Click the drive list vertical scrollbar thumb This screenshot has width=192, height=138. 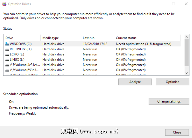coord(187,53)
